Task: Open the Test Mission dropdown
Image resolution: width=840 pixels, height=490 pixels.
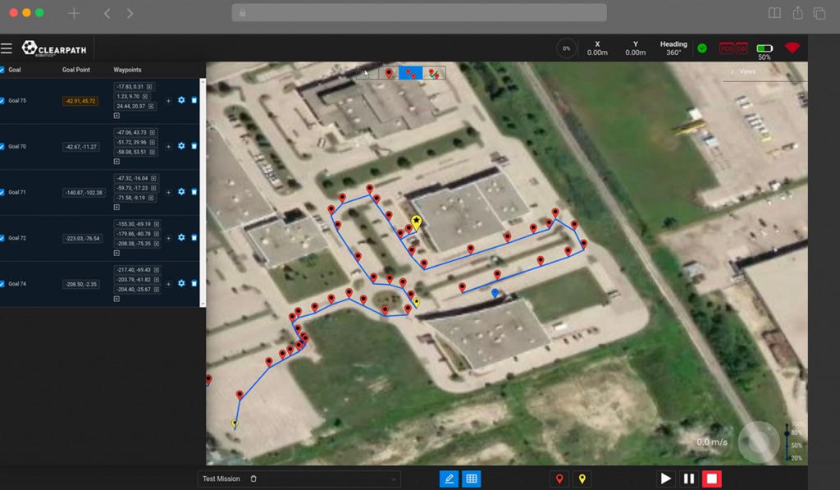Action: (x=300, y=479)
